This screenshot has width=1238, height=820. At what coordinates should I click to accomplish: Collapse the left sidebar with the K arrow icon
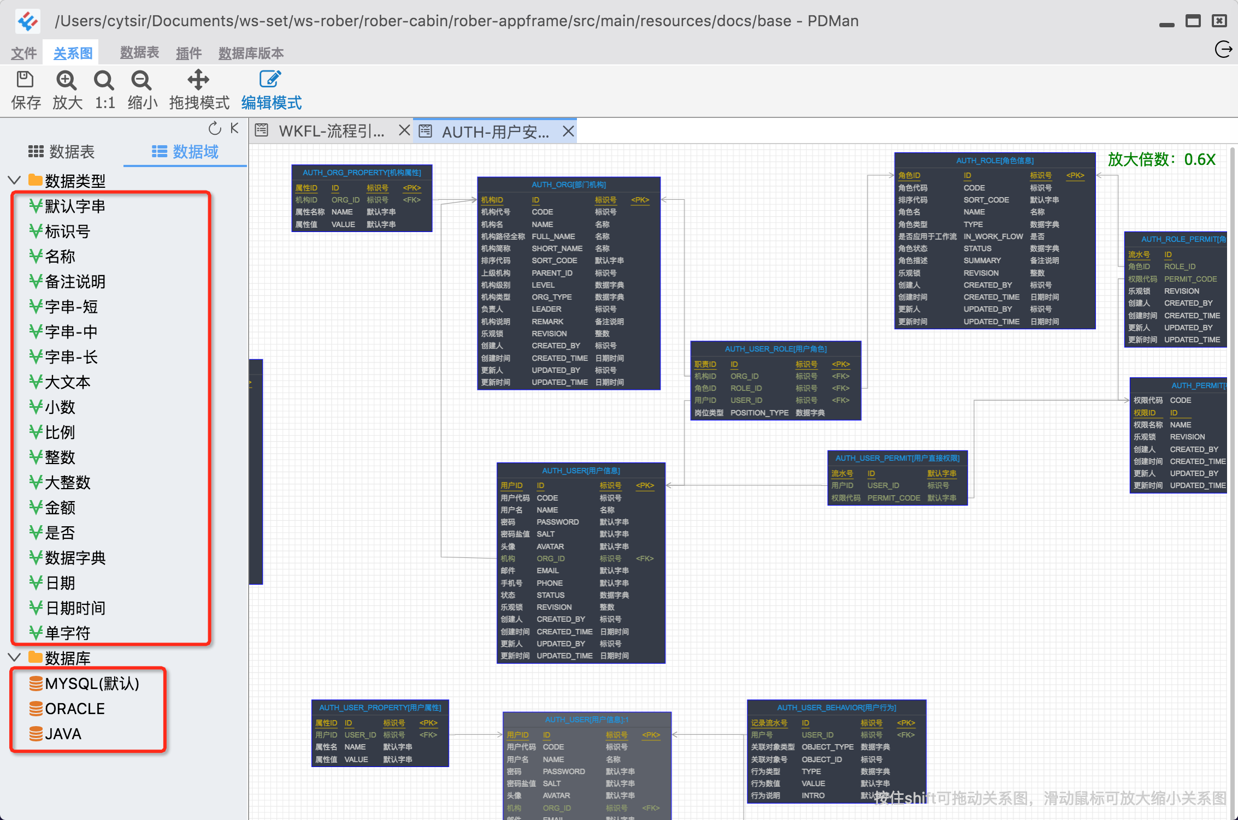tap(234, 128)
